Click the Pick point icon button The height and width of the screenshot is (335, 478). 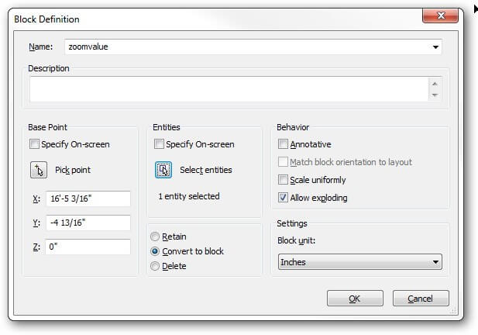[39, 170]
